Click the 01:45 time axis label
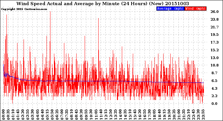 pyautogui.click(x=18, y=115)
